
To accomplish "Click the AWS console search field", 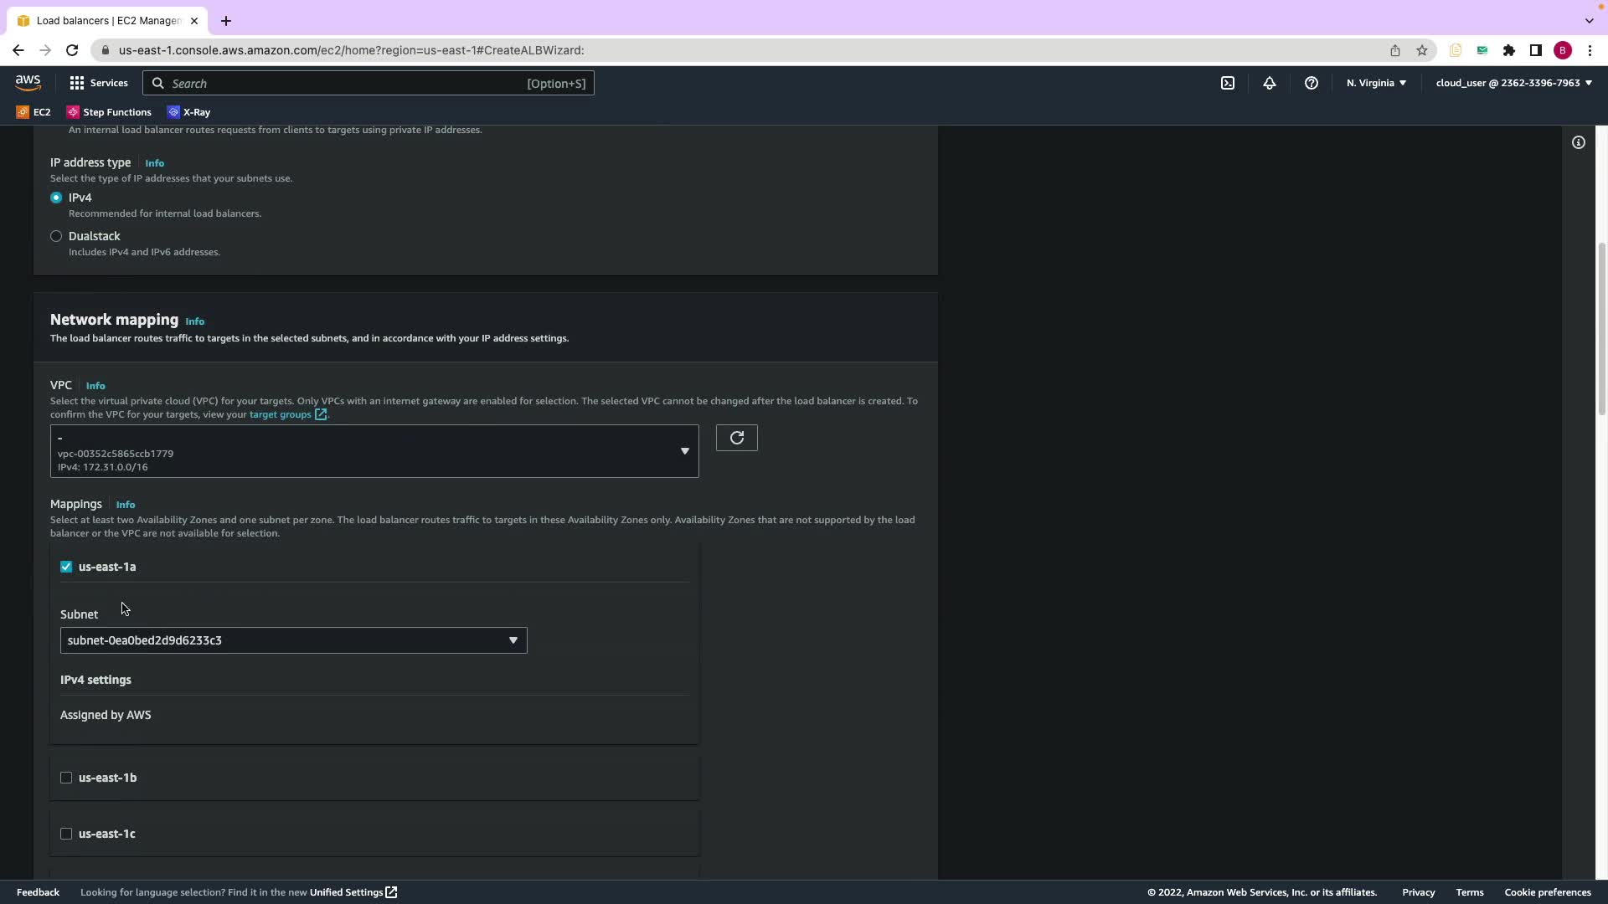I will tap(368, 83).
